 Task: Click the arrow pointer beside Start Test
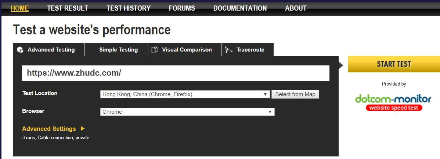click(x=341, y=65)
